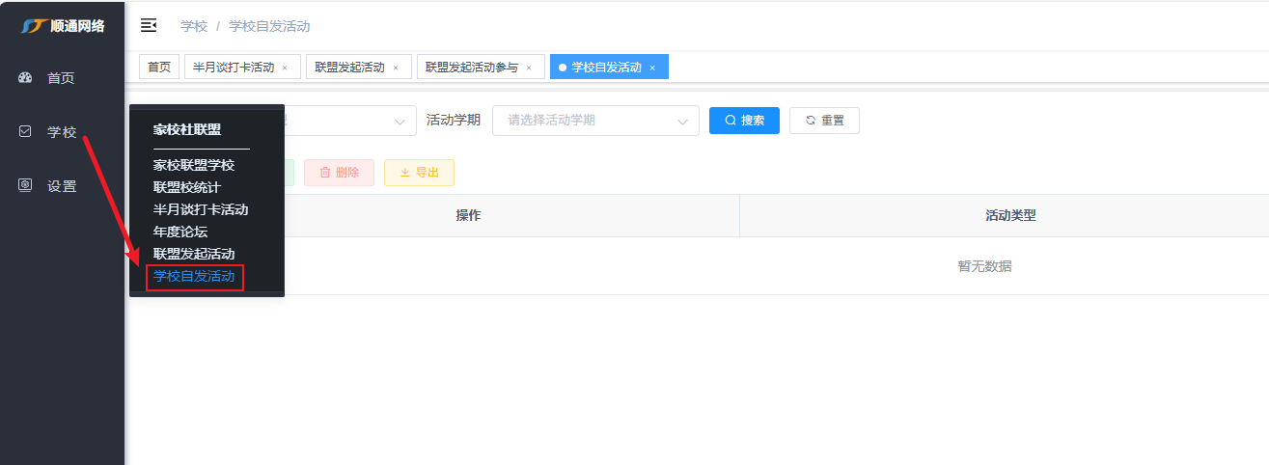Close the 联盟发起活动 tab
The image size is (1269, 465).
coord(396,68)
